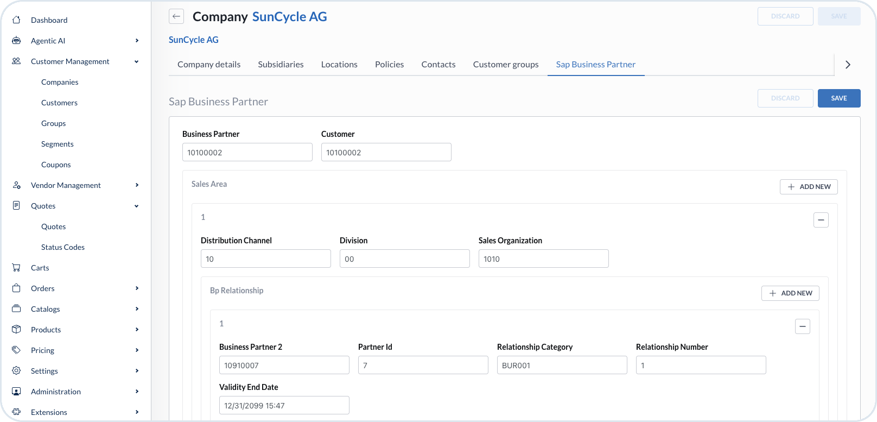Click the Administration icon
Viewport: 877px width, 422px height.
[x=16, y=392]
